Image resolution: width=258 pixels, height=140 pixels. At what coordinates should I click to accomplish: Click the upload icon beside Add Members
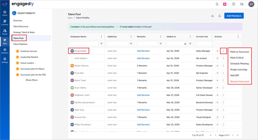(x=219, y=16)
